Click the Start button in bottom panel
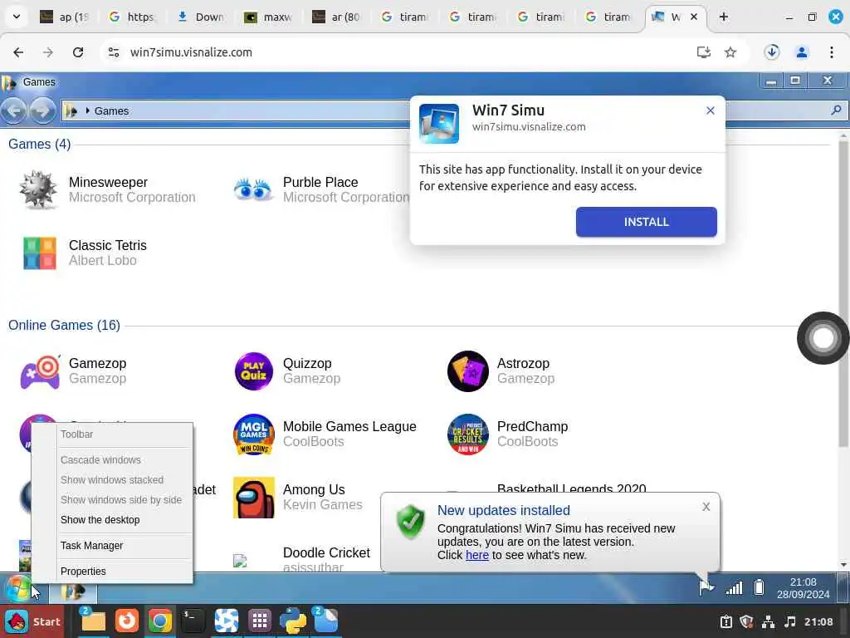The width and height of the screenshot is (850, 638). tap(33, 621)
